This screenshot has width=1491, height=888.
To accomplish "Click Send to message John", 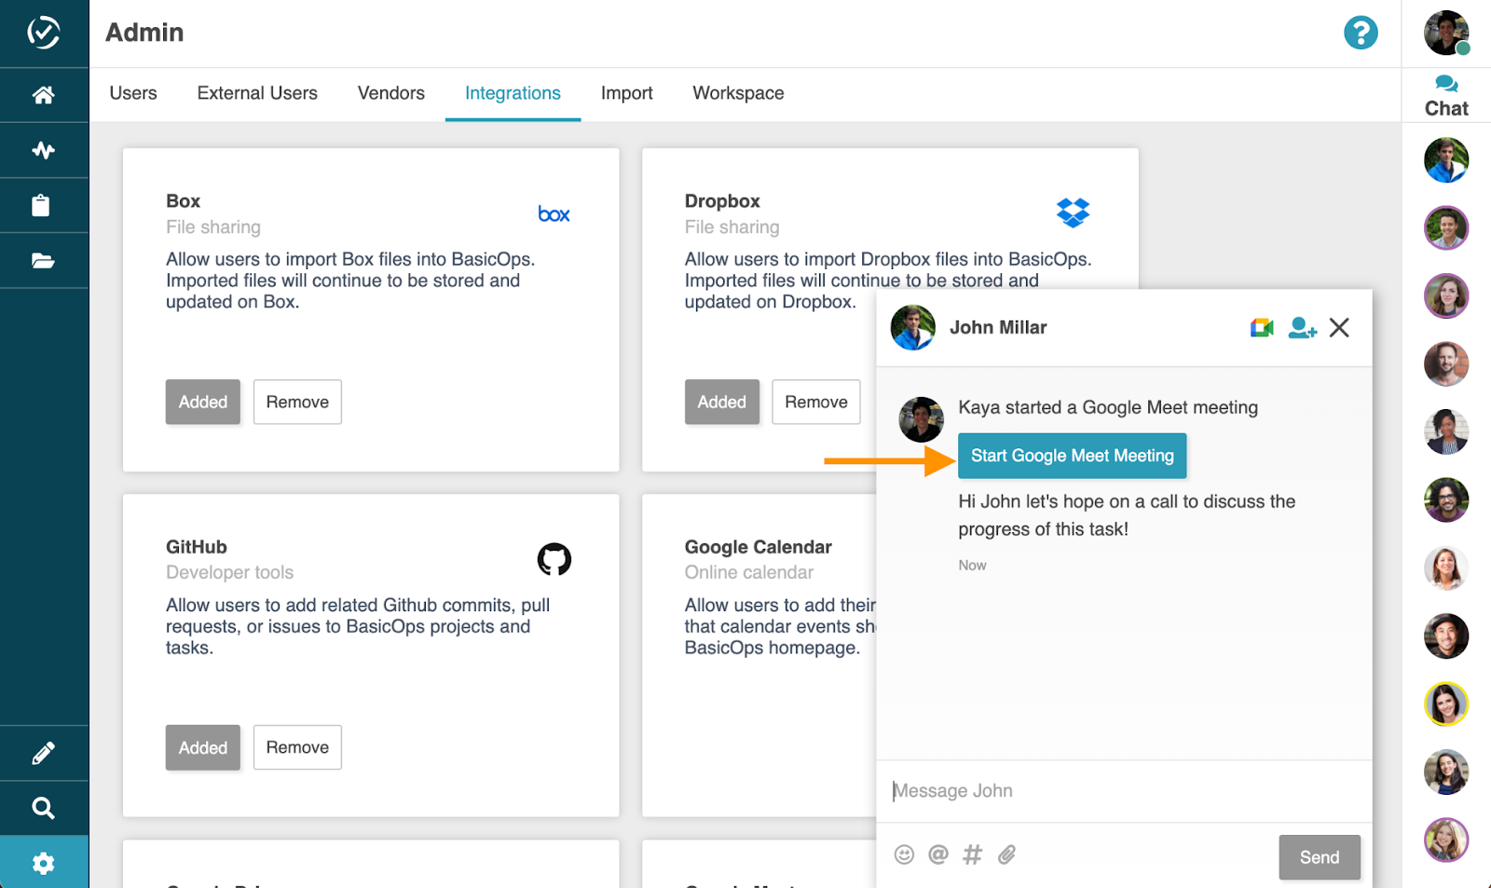I will (1319, 856).
